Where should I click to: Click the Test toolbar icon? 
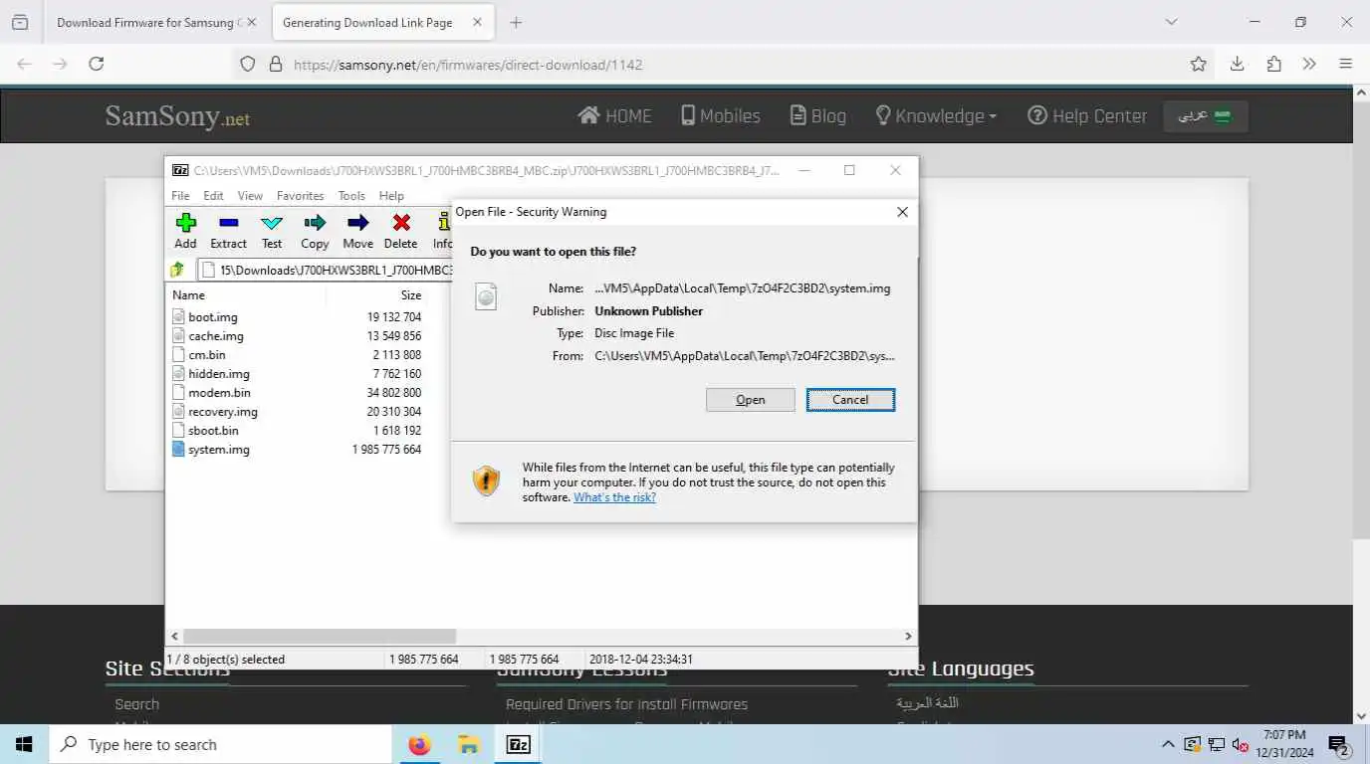click(x=272, y=231)
